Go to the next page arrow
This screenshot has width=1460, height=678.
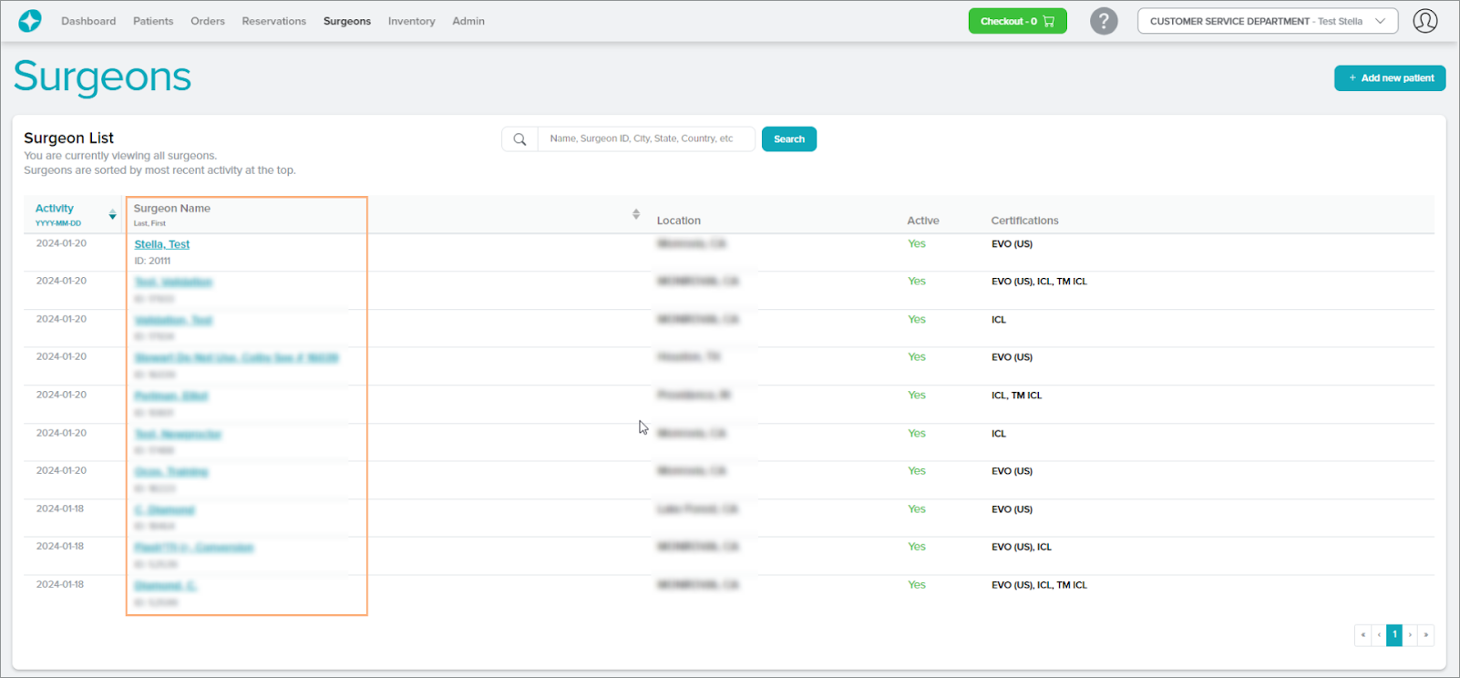[1410, 635]
